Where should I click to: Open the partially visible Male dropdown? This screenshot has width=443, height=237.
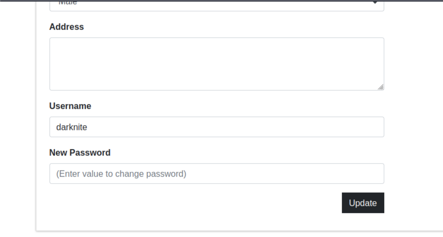(216, 5)
